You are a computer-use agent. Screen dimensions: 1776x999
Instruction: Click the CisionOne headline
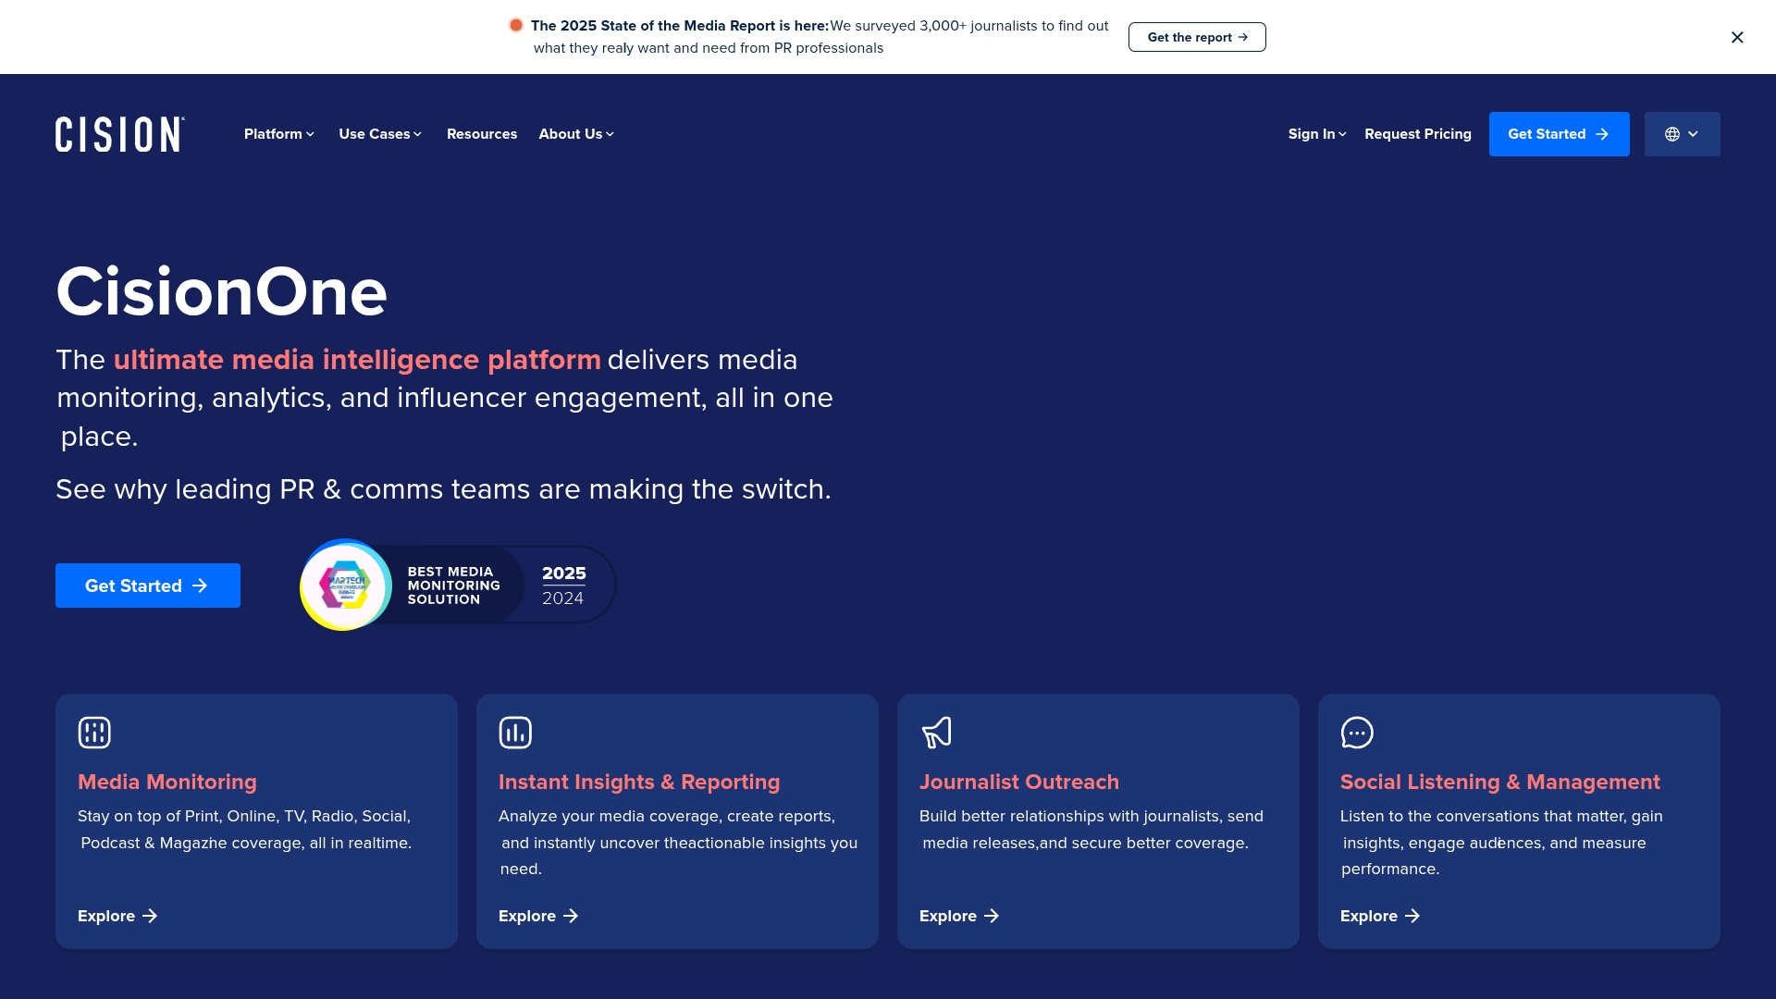(222, 291)
